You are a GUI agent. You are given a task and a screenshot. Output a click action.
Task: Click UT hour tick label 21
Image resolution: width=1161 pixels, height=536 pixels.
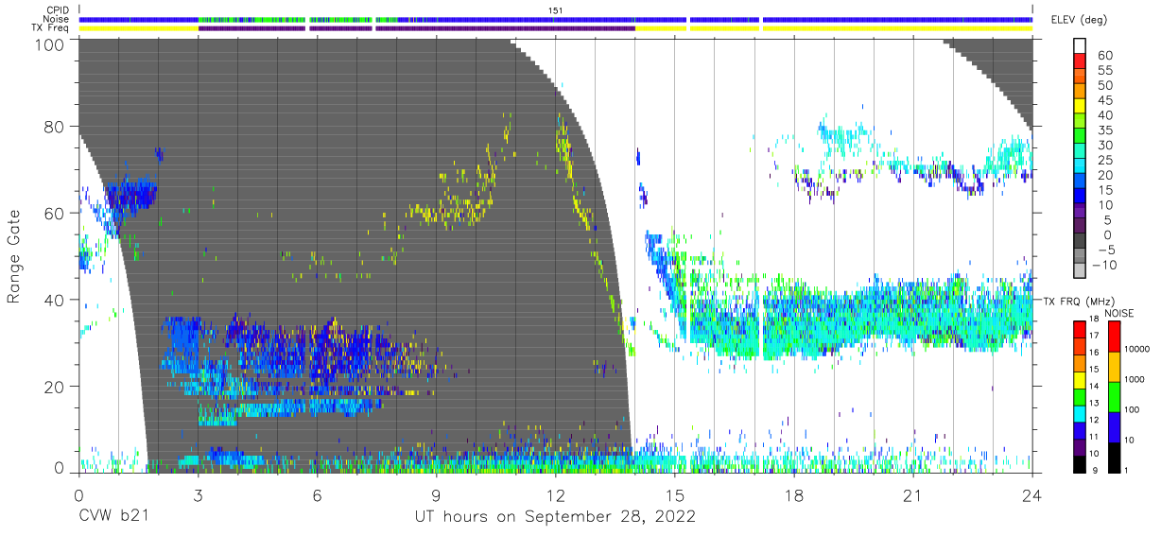[x=912, y=494]
